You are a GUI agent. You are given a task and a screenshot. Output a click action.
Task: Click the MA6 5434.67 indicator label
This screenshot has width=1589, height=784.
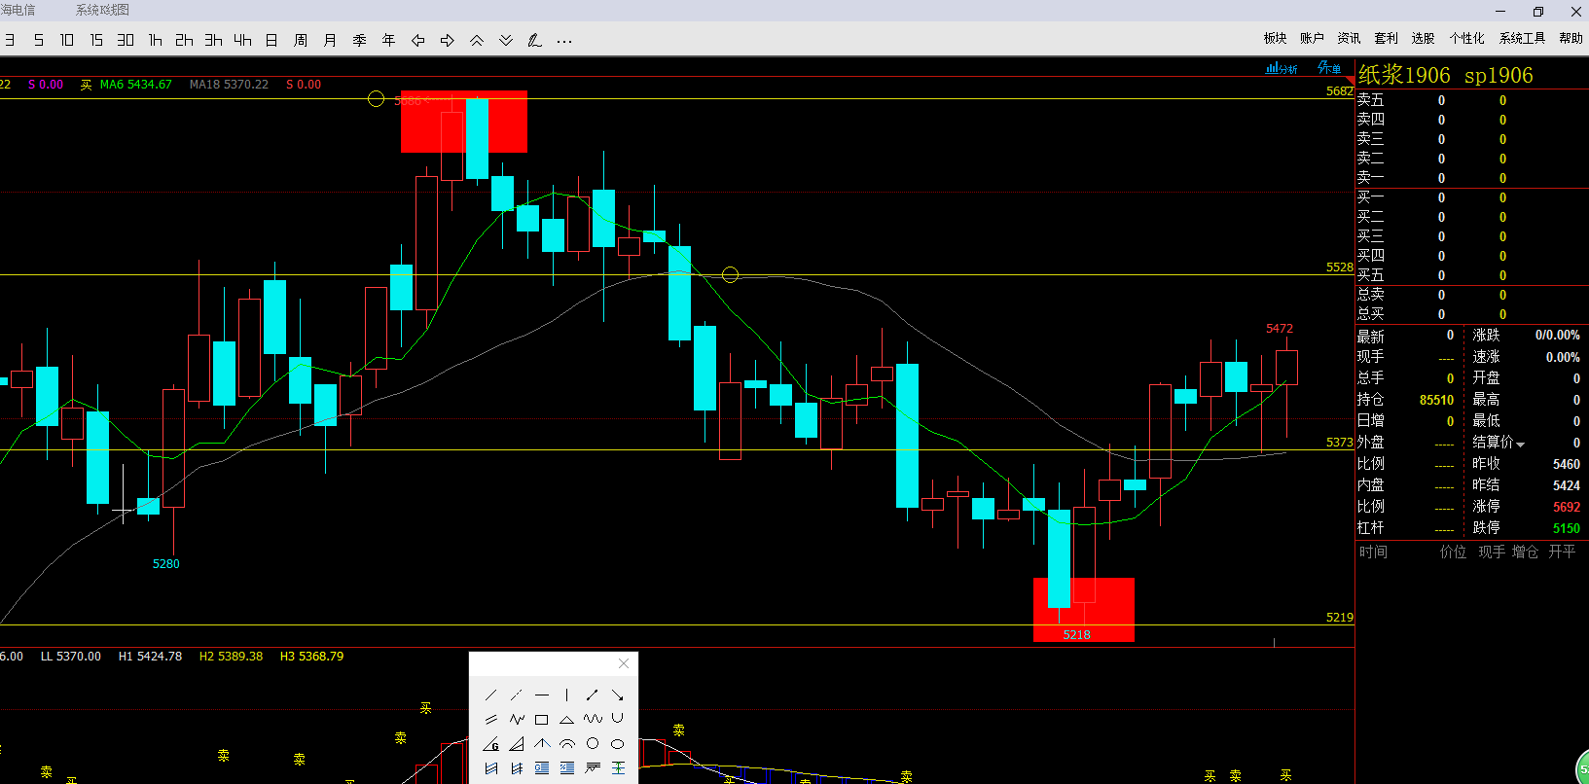[x=135, y=85]
